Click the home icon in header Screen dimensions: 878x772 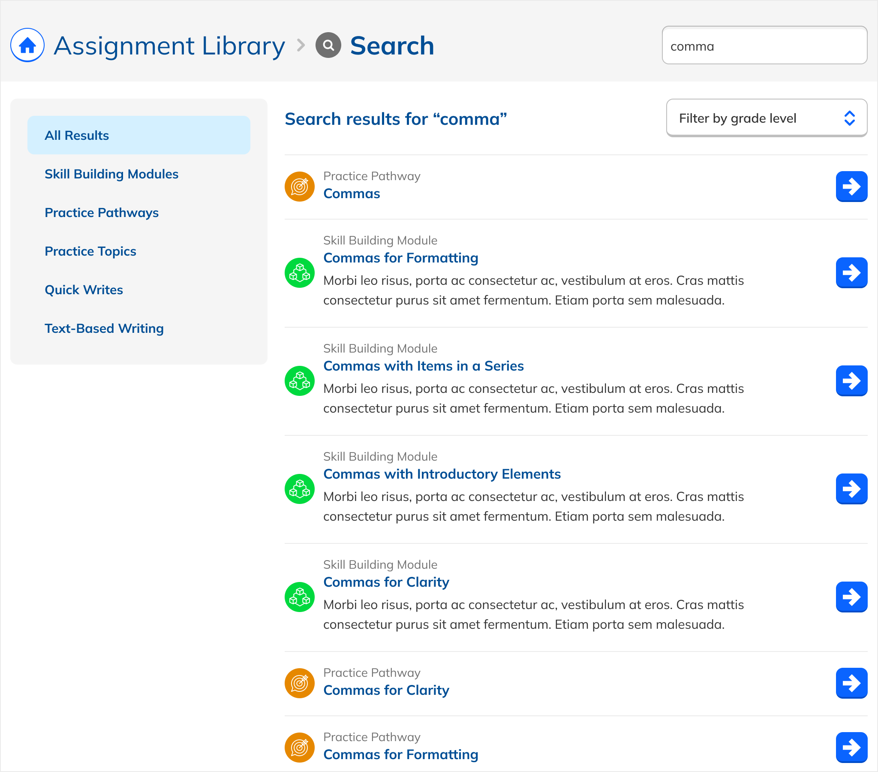(x=27, y=45)
